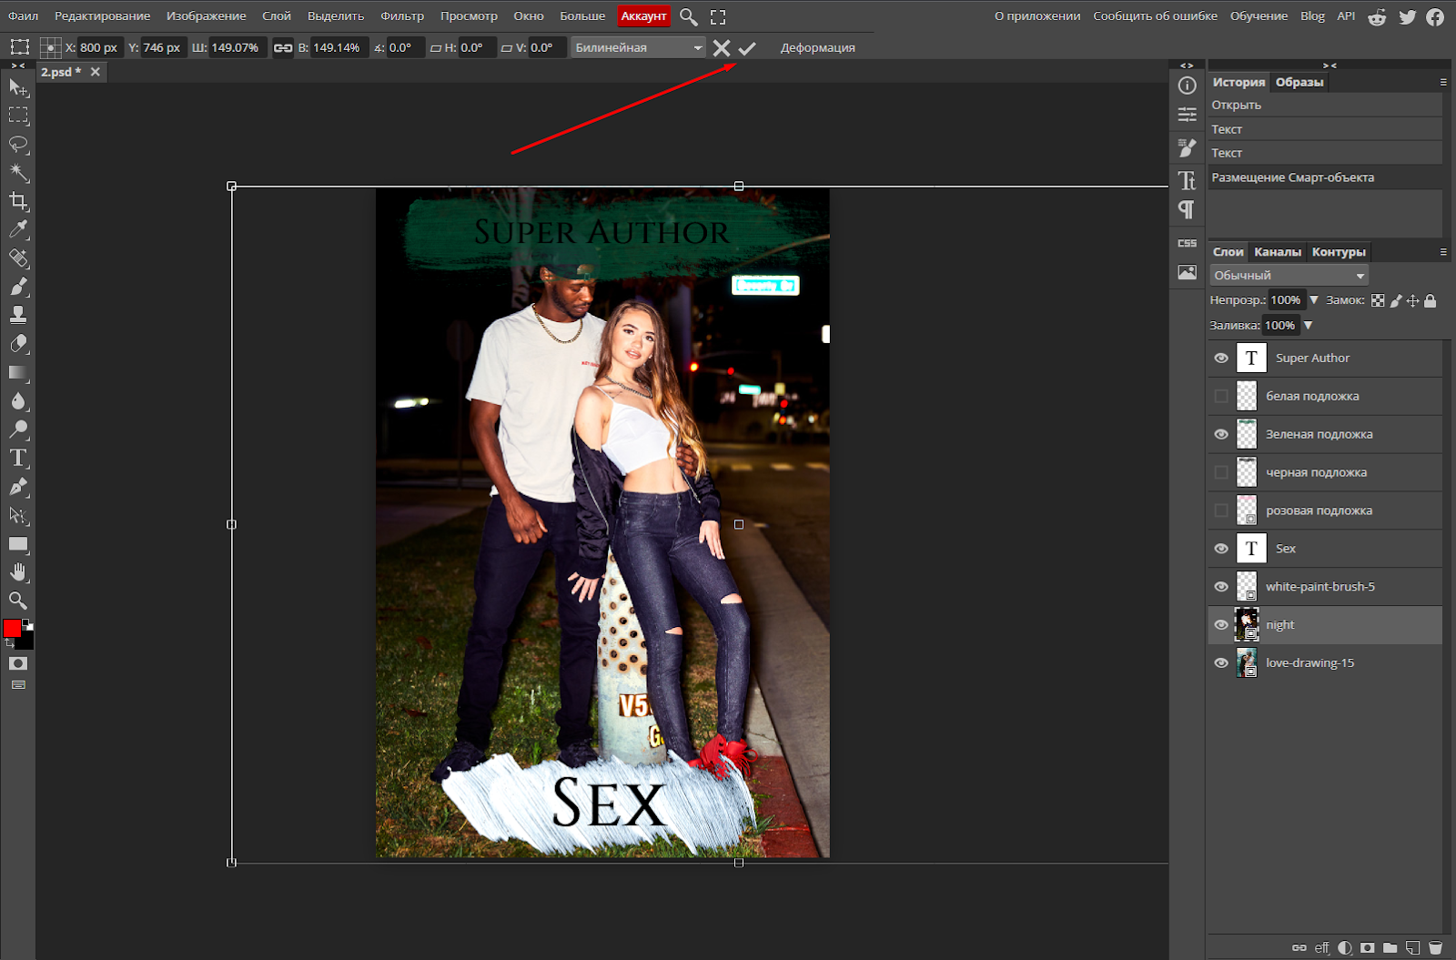Switch to the Каналы tab
Viewport: 1456px width, 960px height.
pos(1277,252)
